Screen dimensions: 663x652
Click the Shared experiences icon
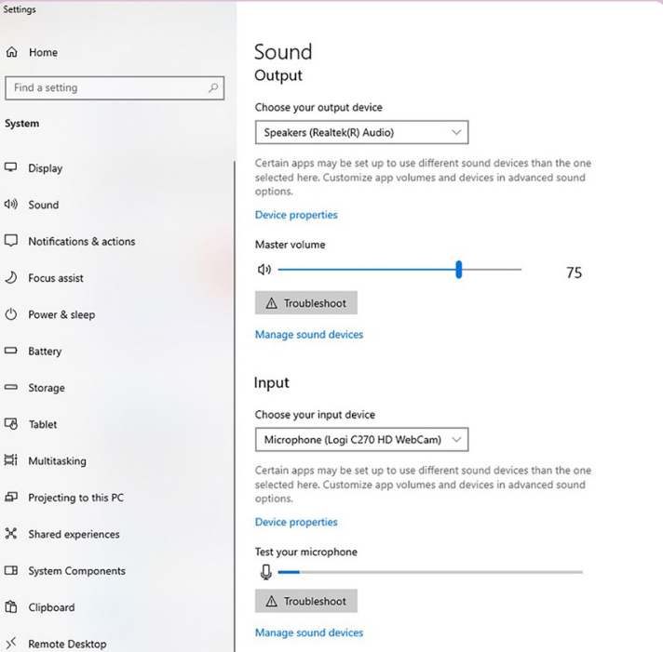coord(11,533)
